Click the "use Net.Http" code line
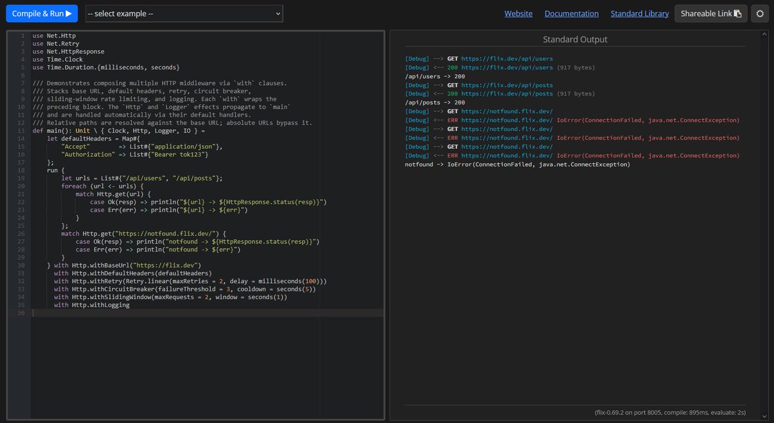The width and height of the screenshot is (774, 423). (x=54, y=35)
